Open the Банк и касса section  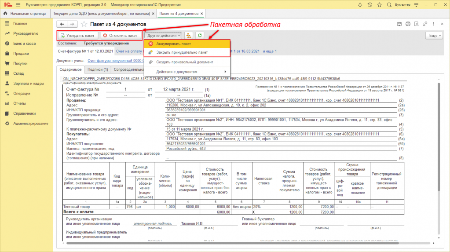pos(24,44)
